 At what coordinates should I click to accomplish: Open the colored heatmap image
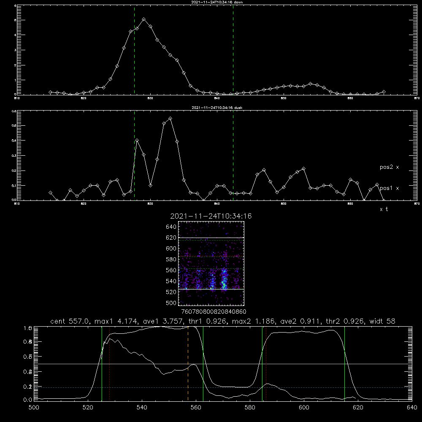click(211, 263)
